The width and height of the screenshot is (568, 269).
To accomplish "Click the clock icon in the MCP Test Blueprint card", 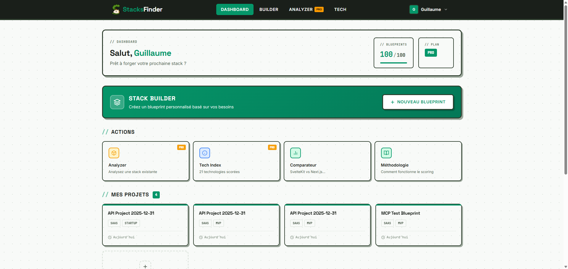I will [383, 237].
